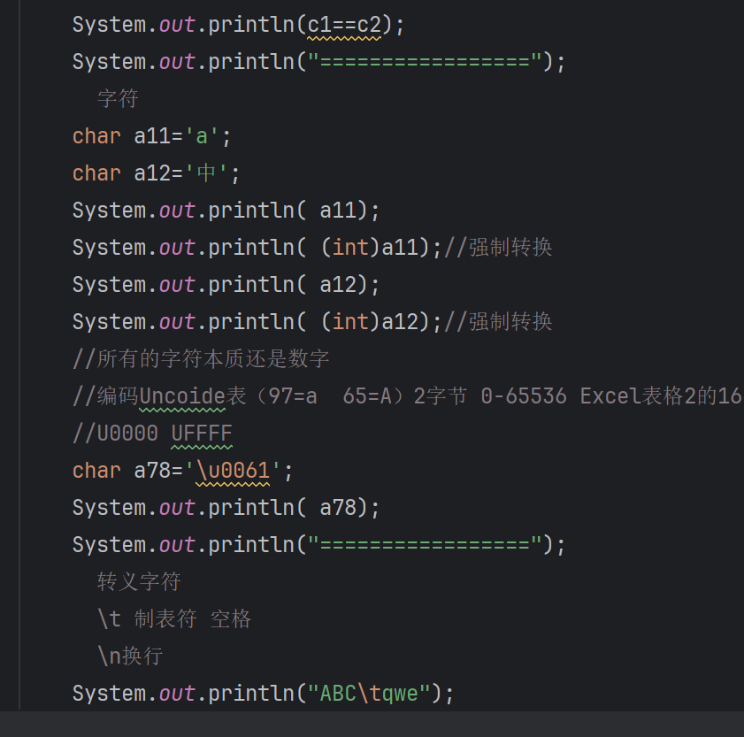Screen dimensions: 744x737
Task: Click the '中' character literal
Action: point(206,173)
